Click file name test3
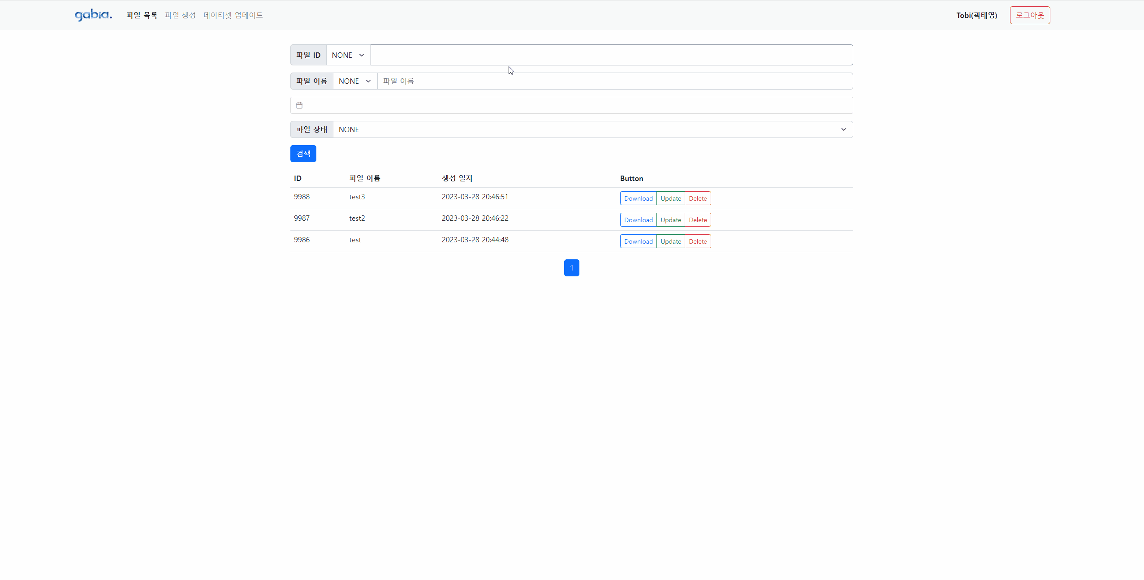 357,197
